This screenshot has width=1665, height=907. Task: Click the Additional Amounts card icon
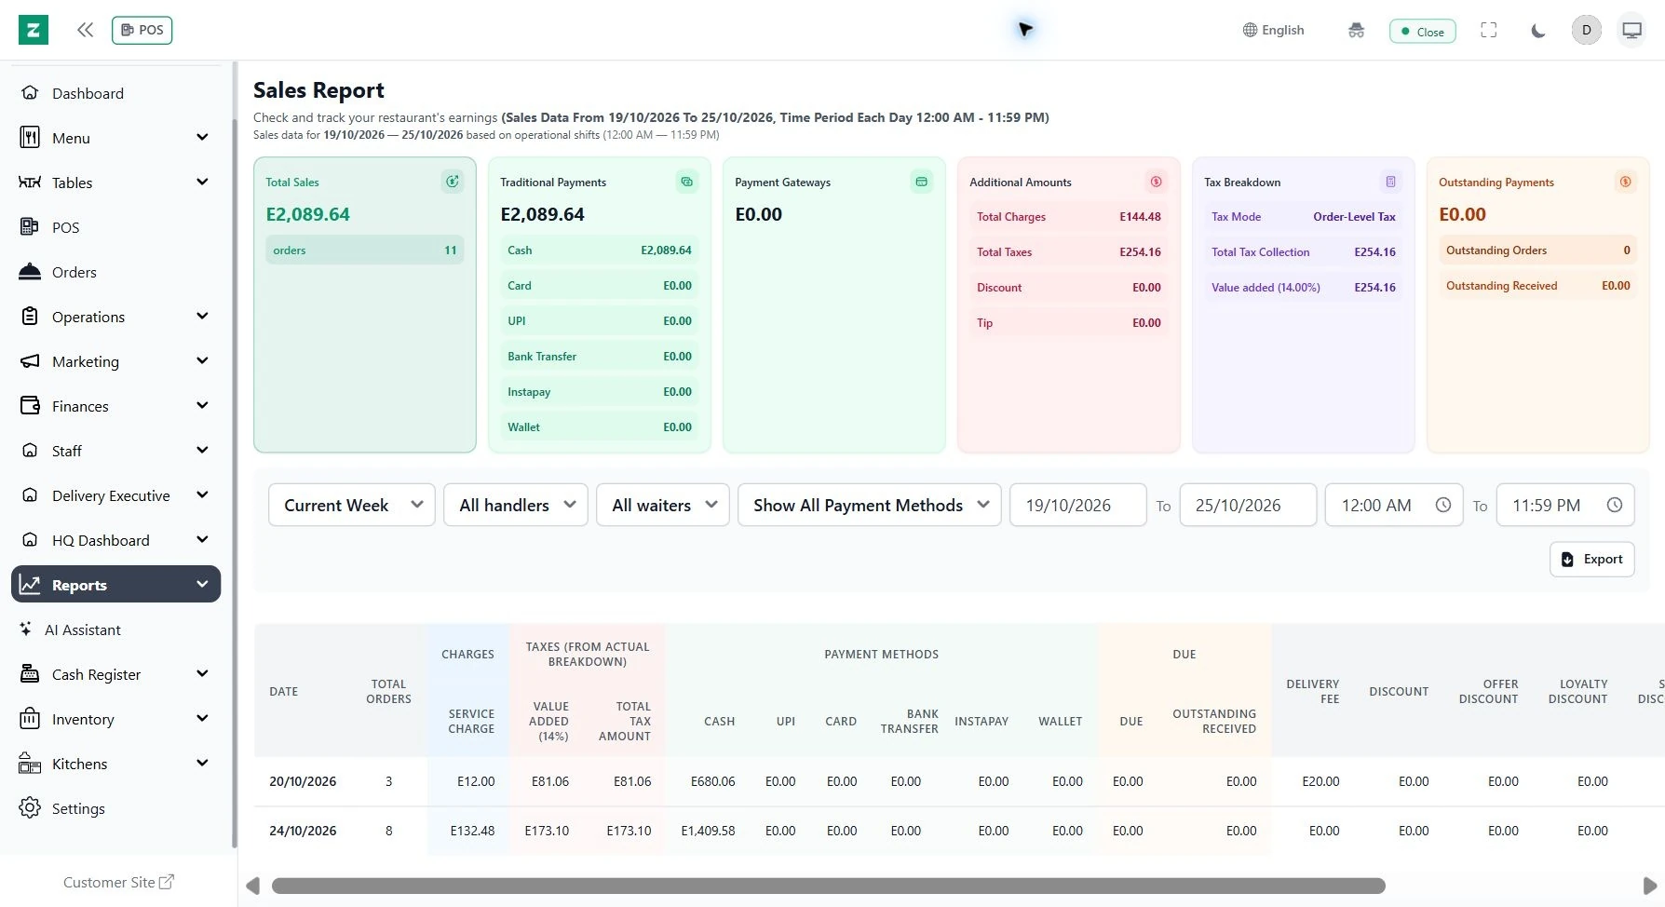tap(1156, 182)
